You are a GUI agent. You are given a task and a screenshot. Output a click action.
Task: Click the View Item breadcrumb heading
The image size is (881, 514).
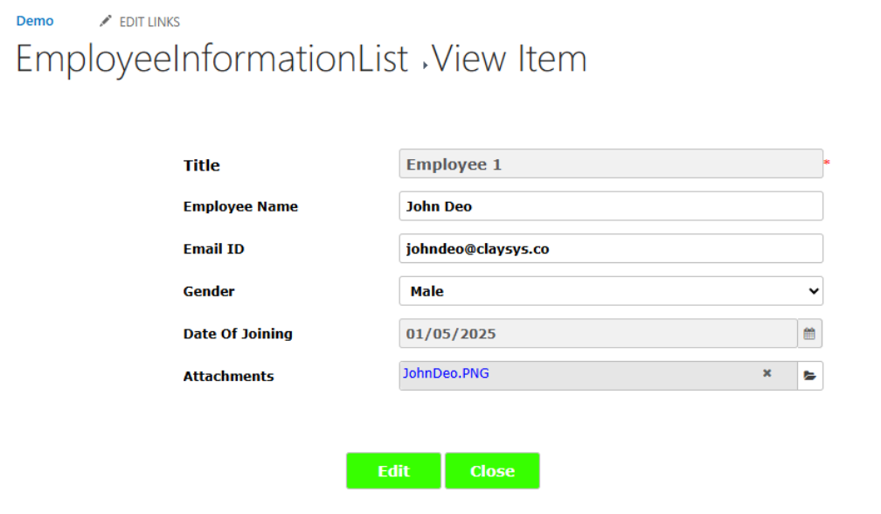[x=509, y=59]
